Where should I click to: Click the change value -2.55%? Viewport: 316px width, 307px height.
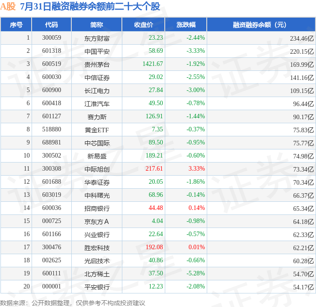(x=195, y=77)
